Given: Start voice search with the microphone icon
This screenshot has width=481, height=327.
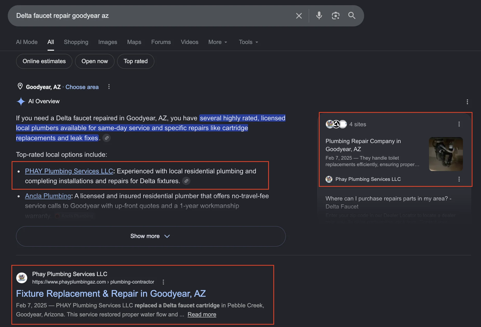Looking at the screenshot, I should click(319, 16).
